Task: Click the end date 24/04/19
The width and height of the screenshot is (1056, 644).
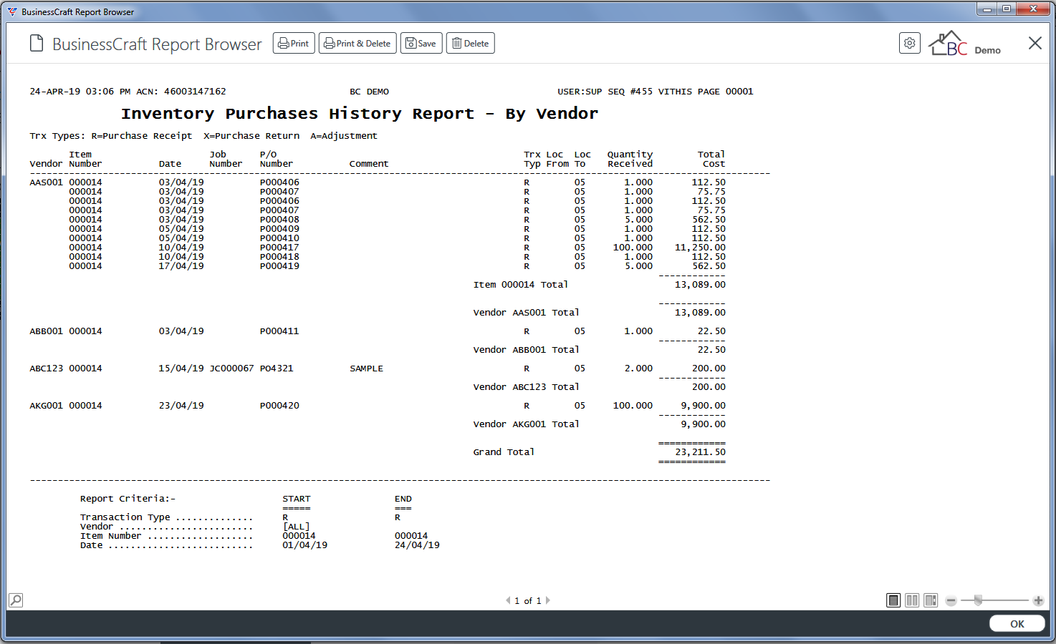Action: coord(417,545)
